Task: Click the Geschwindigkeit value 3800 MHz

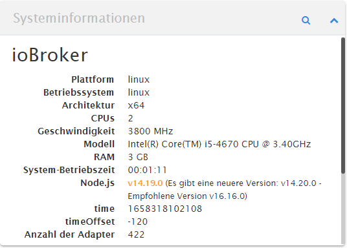Action: pos(150,131)
